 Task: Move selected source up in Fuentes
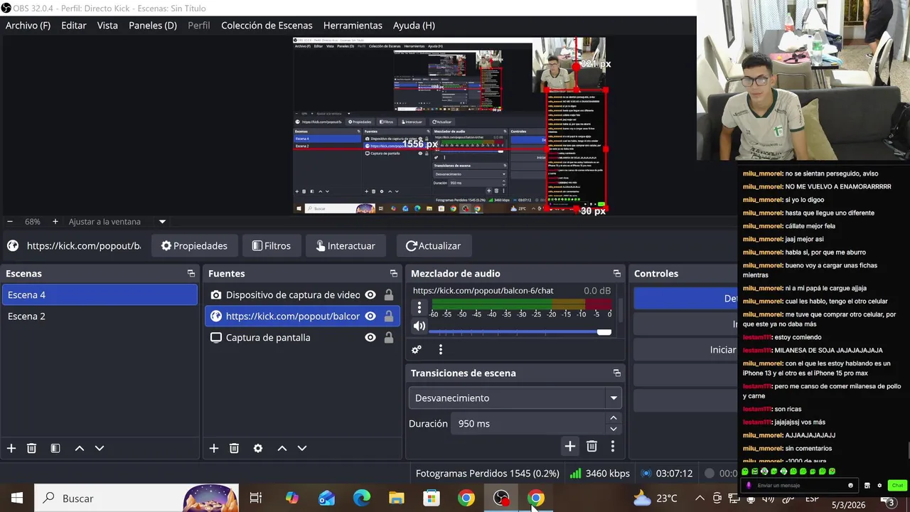(x=282, y=448)
